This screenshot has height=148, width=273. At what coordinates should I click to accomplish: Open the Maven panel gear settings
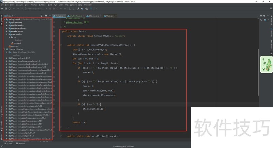pyautogui.click(x=264, y=16)
